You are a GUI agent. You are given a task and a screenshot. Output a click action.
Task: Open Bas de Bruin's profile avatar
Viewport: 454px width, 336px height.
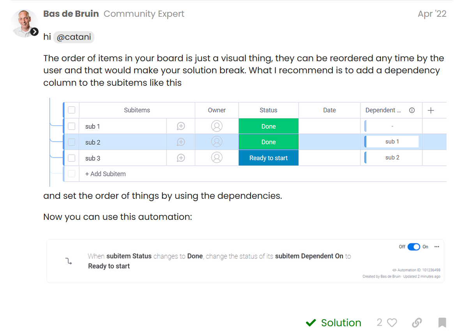coord(25,23)
